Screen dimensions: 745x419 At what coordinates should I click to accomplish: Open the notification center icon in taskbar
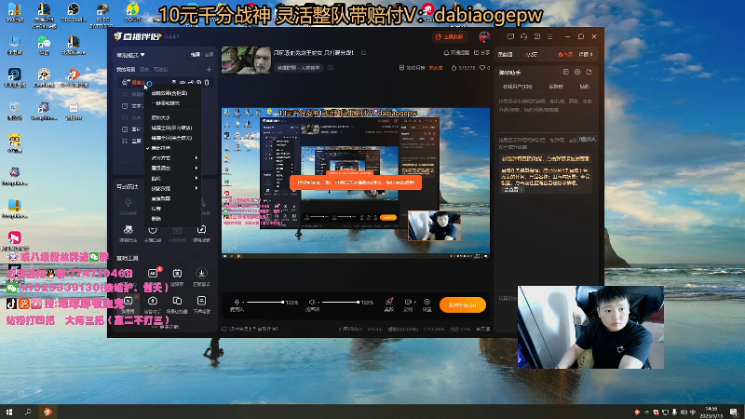coord(734,412)
